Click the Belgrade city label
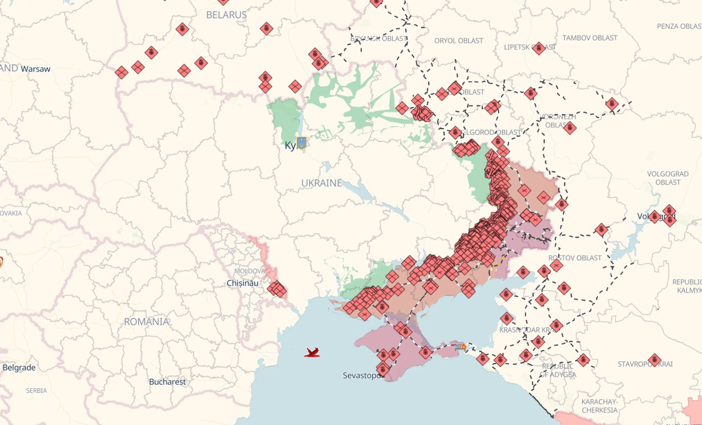 tap(19, 368)
